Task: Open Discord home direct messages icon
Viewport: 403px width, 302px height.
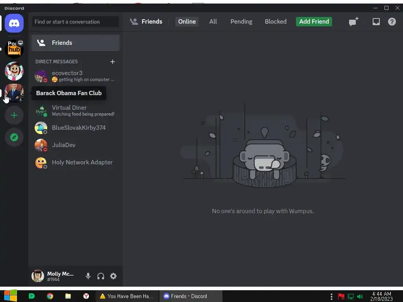Action: [14, 23]
